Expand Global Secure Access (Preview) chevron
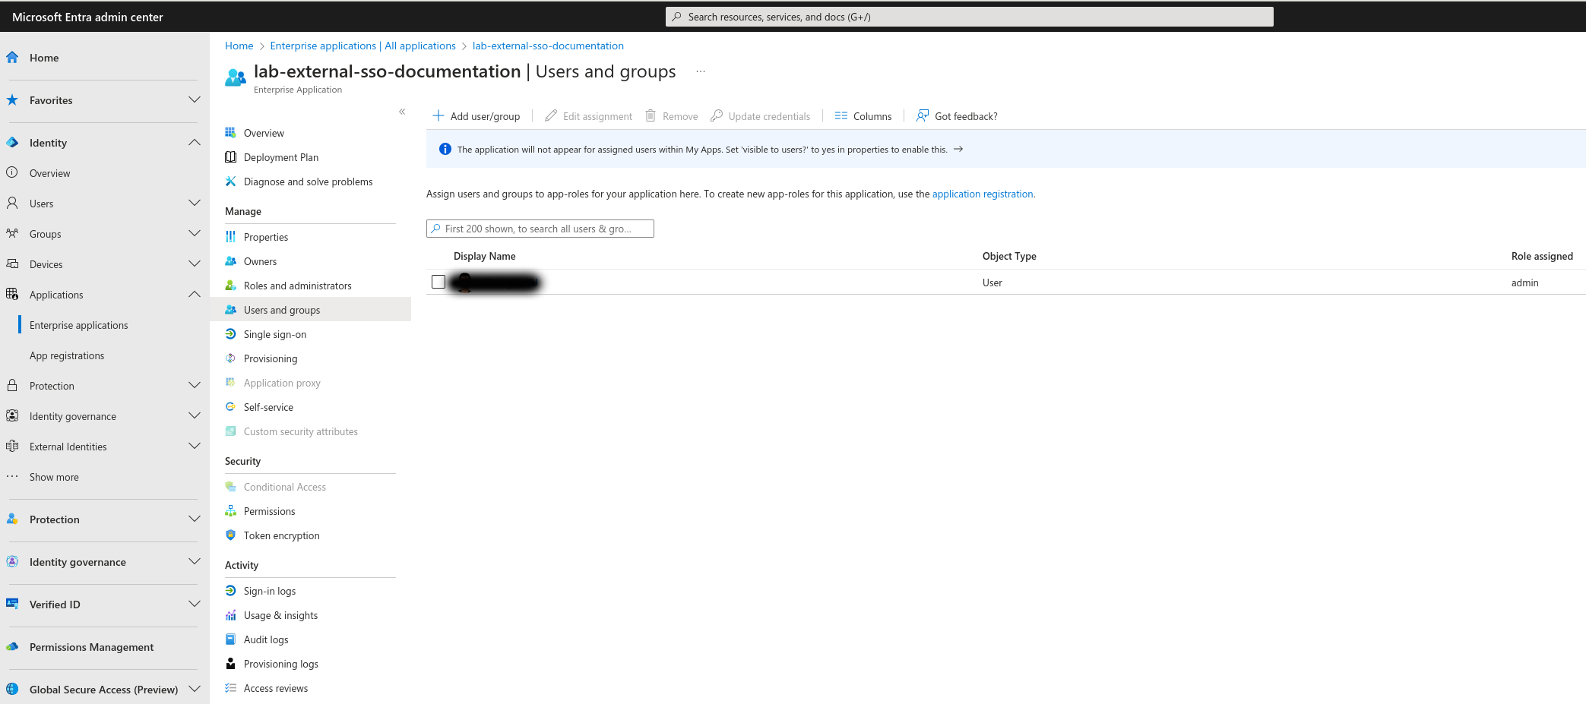Screen dimensions: 1586x704 [195, 689]
